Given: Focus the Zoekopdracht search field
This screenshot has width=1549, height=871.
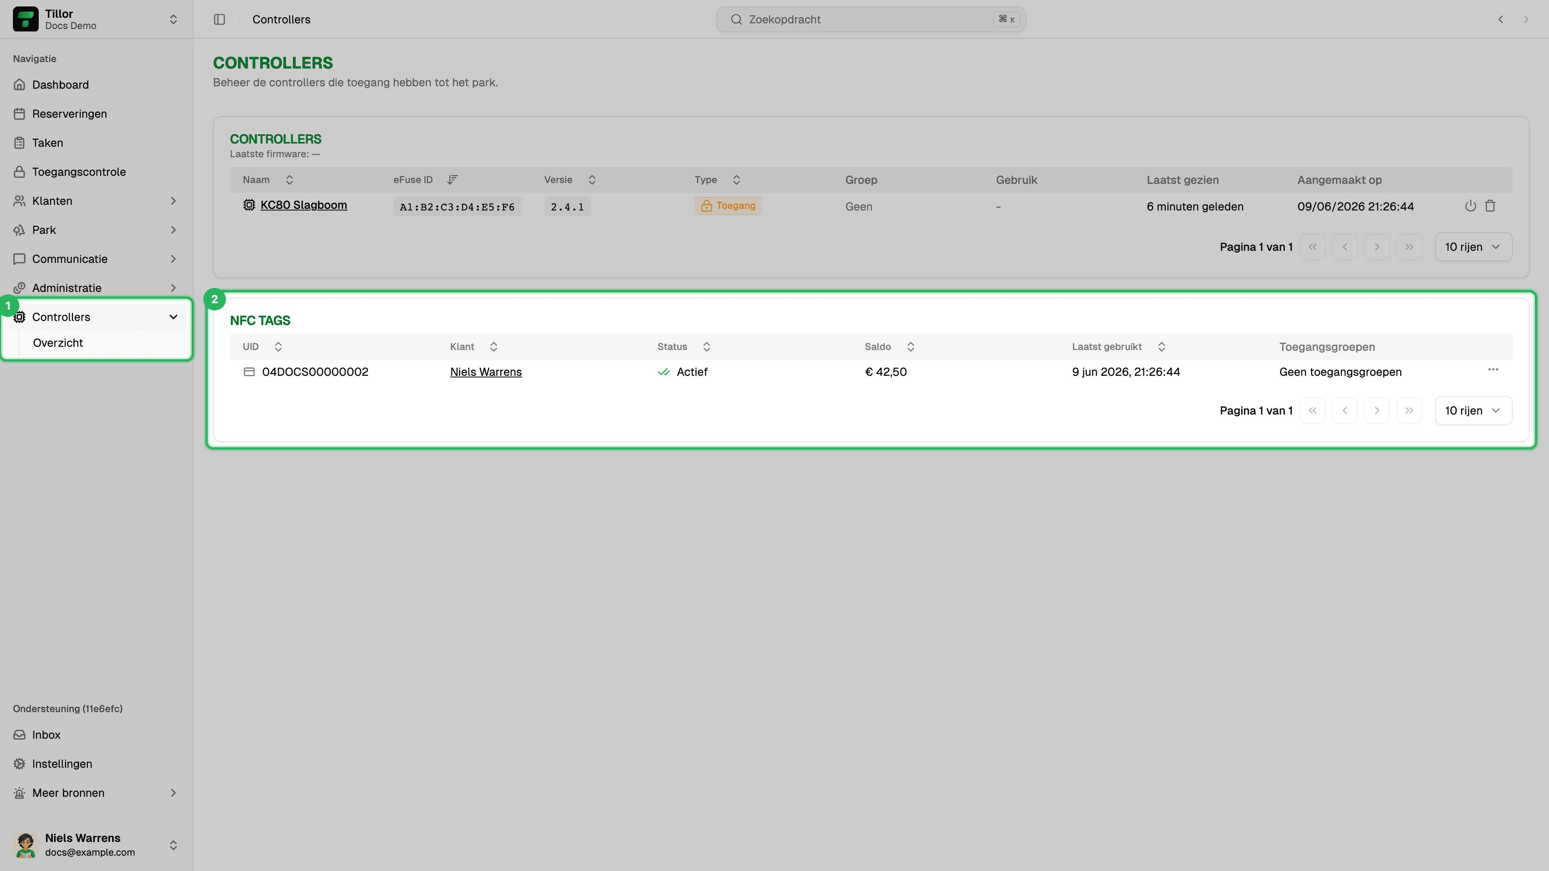Looking at the screenshot, I should tap(871, 19).
